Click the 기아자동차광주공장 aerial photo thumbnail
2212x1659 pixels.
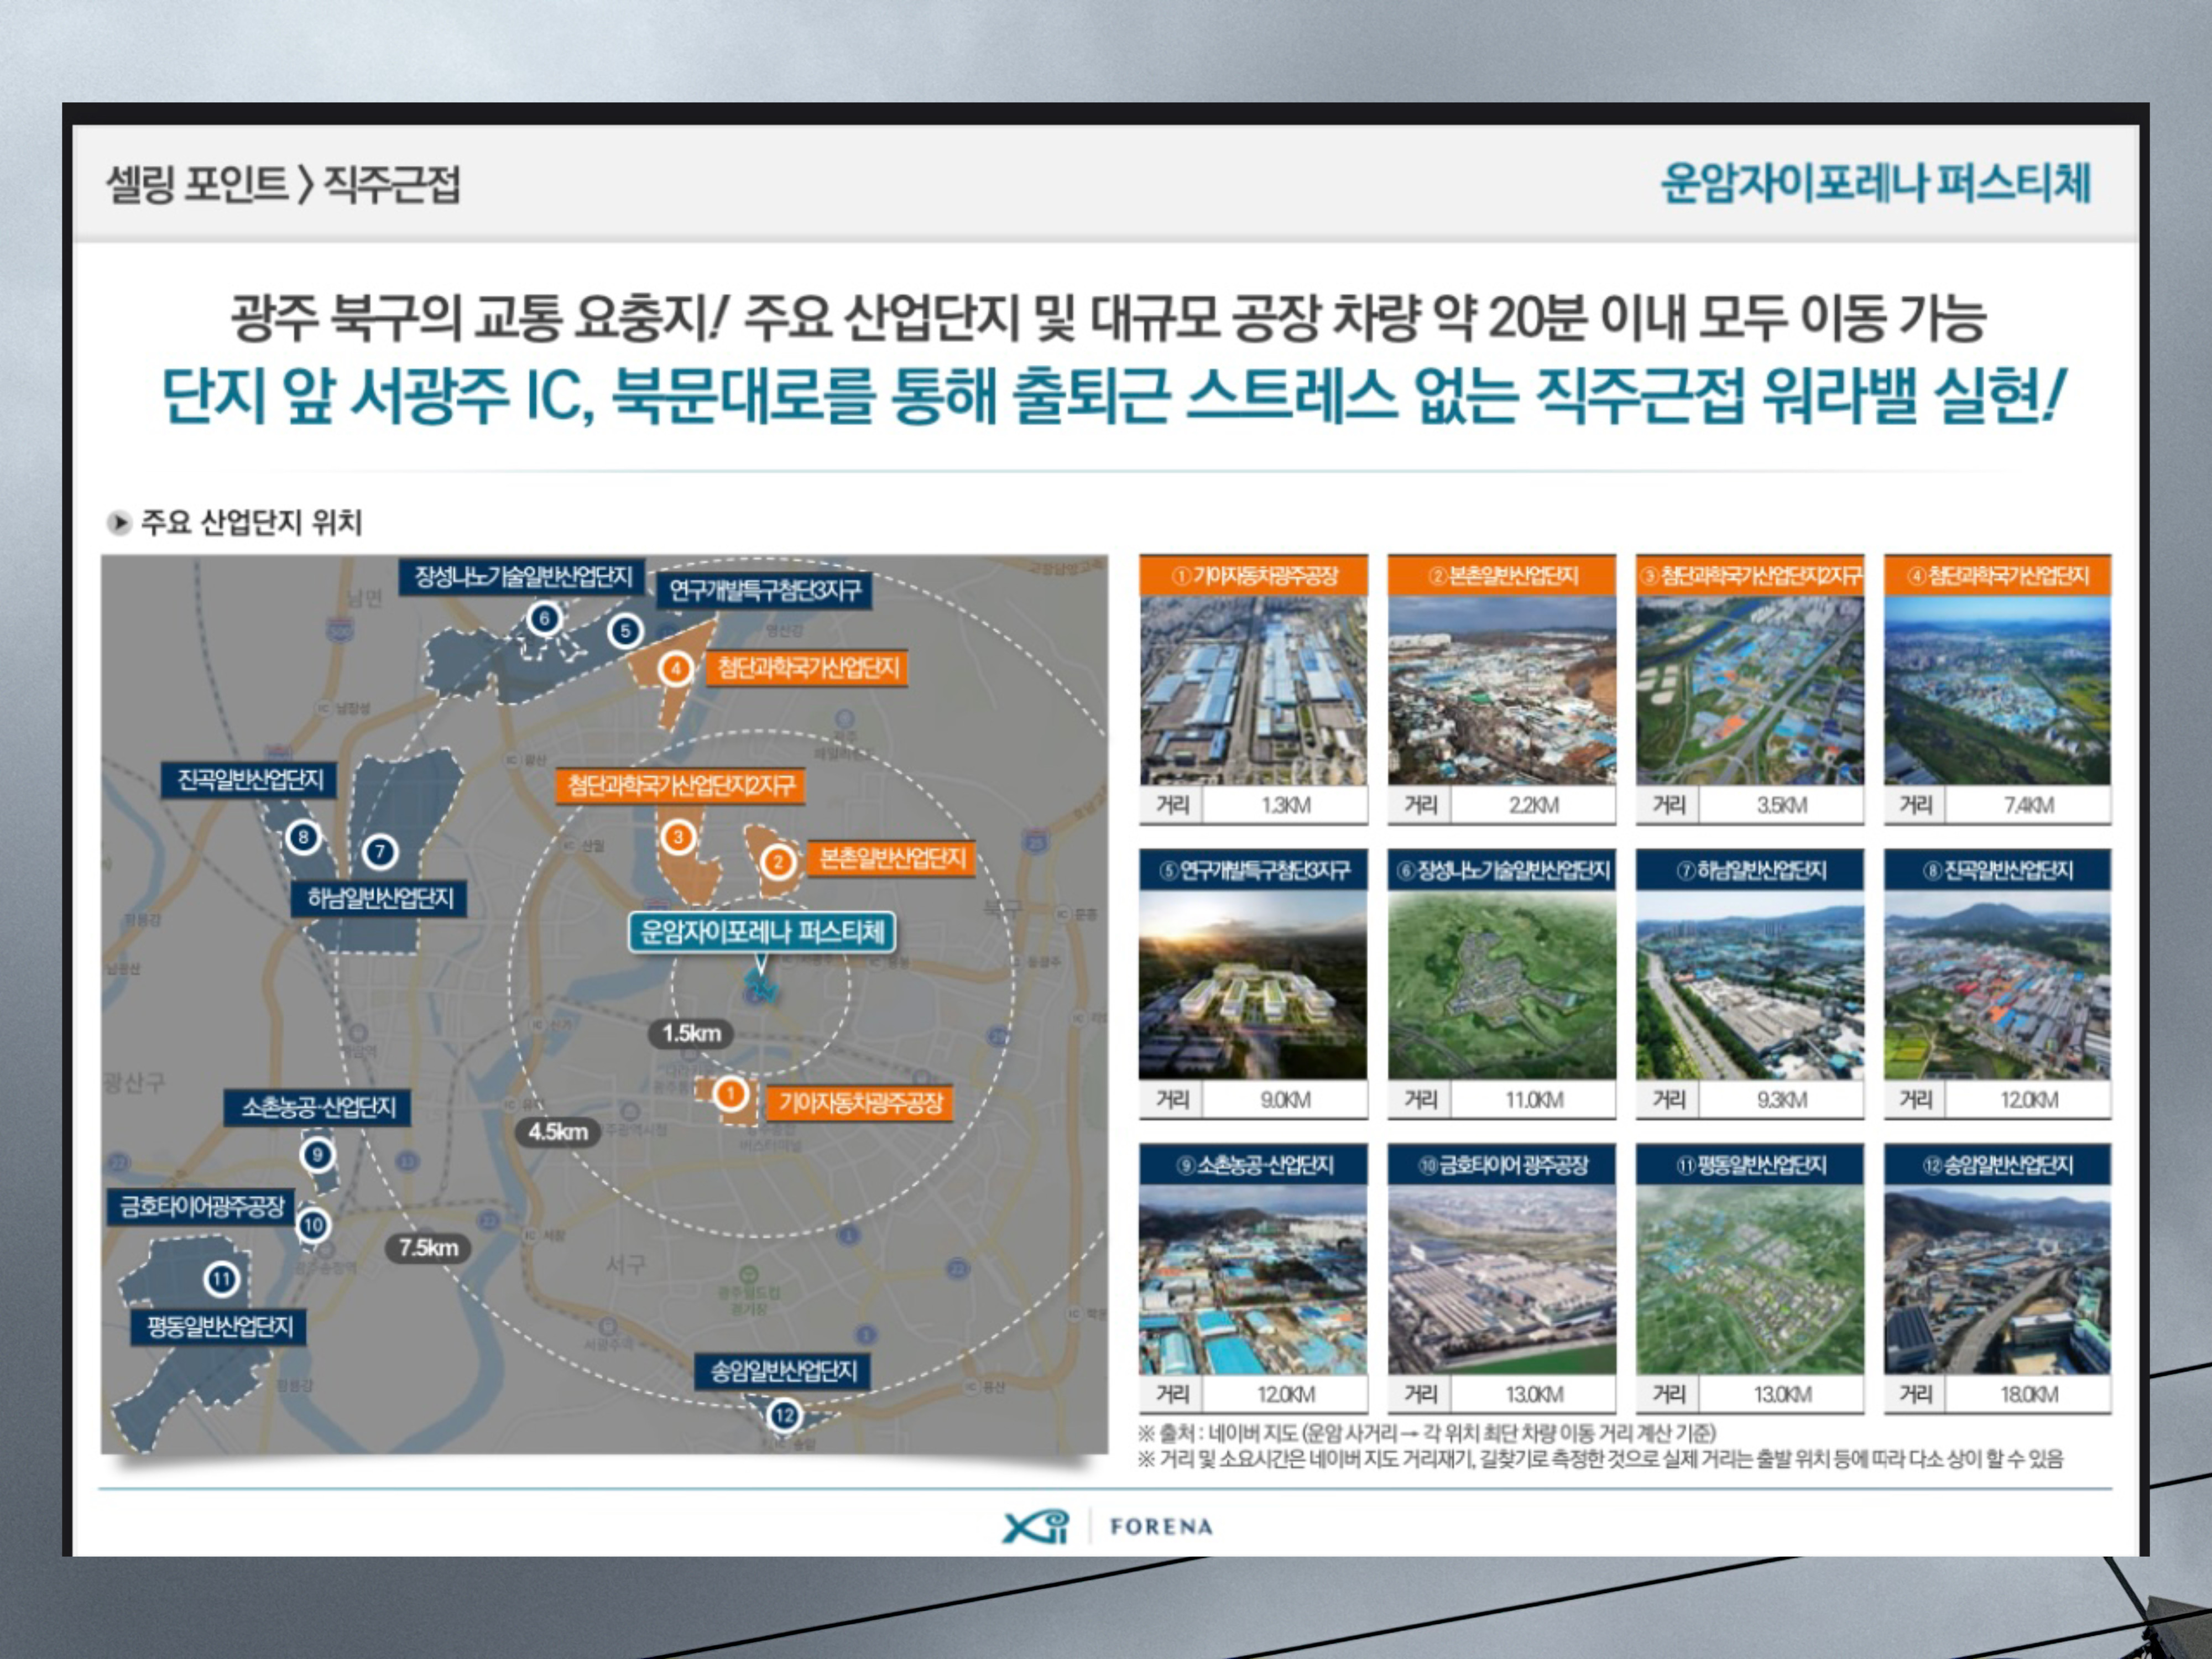(1253, 690)
